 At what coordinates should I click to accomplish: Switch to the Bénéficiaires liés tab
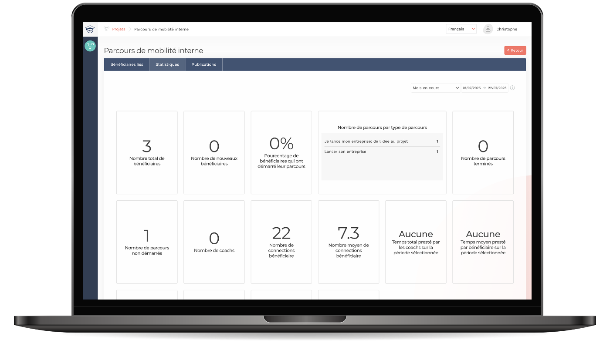coord(127,64)
